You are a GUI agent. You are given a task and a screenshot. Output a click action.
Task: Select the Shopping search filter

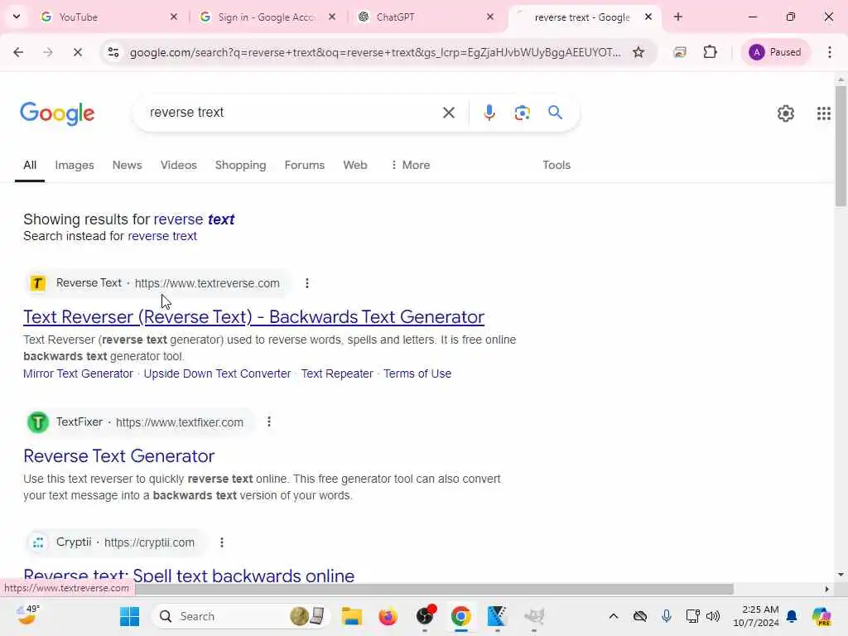point(241,165)
